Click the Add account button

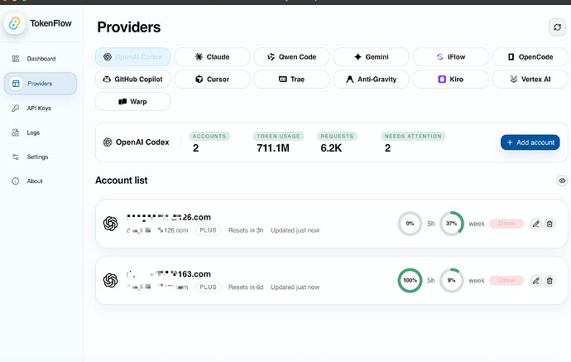pos(530,142)
